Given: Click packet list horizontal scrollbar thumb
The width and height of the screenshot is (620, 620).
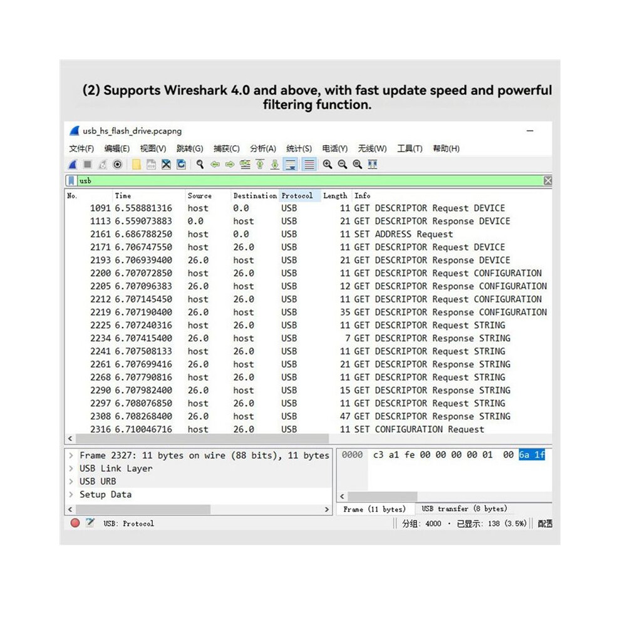Looking at the screenshot, I should (202, 438).
